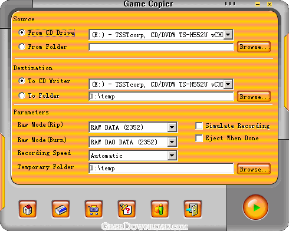This screenshot has height=231, width=289.
Task: Select the To CD Writer radio button
Action: [22, 81]
